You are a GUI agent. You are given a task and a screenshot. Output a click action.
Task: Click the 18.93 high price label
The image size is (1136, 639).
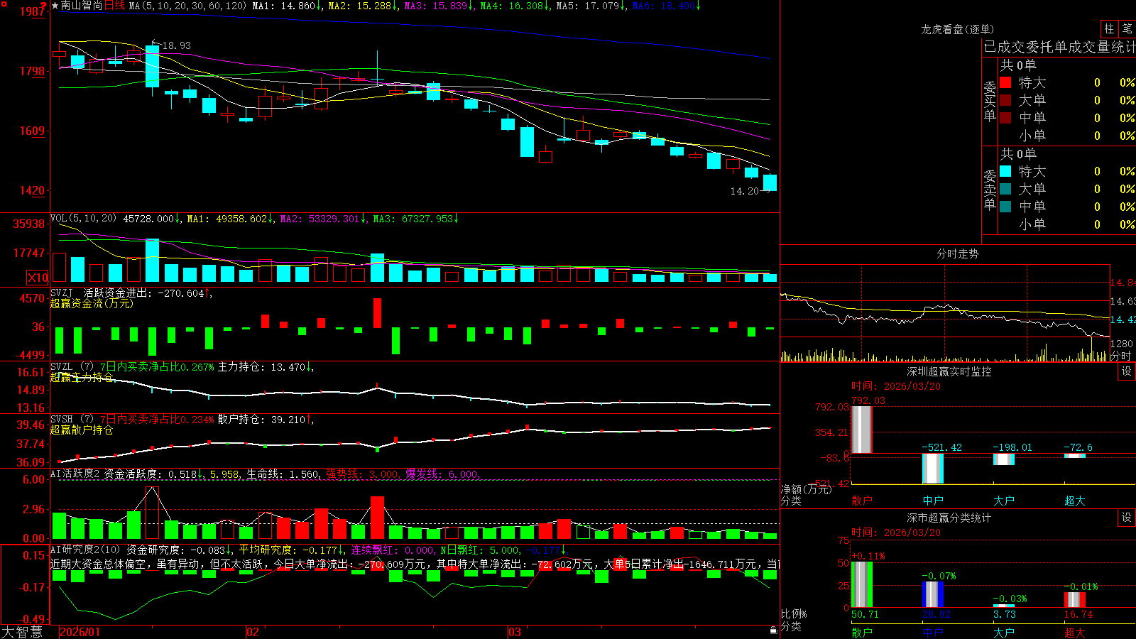(176, 45)
